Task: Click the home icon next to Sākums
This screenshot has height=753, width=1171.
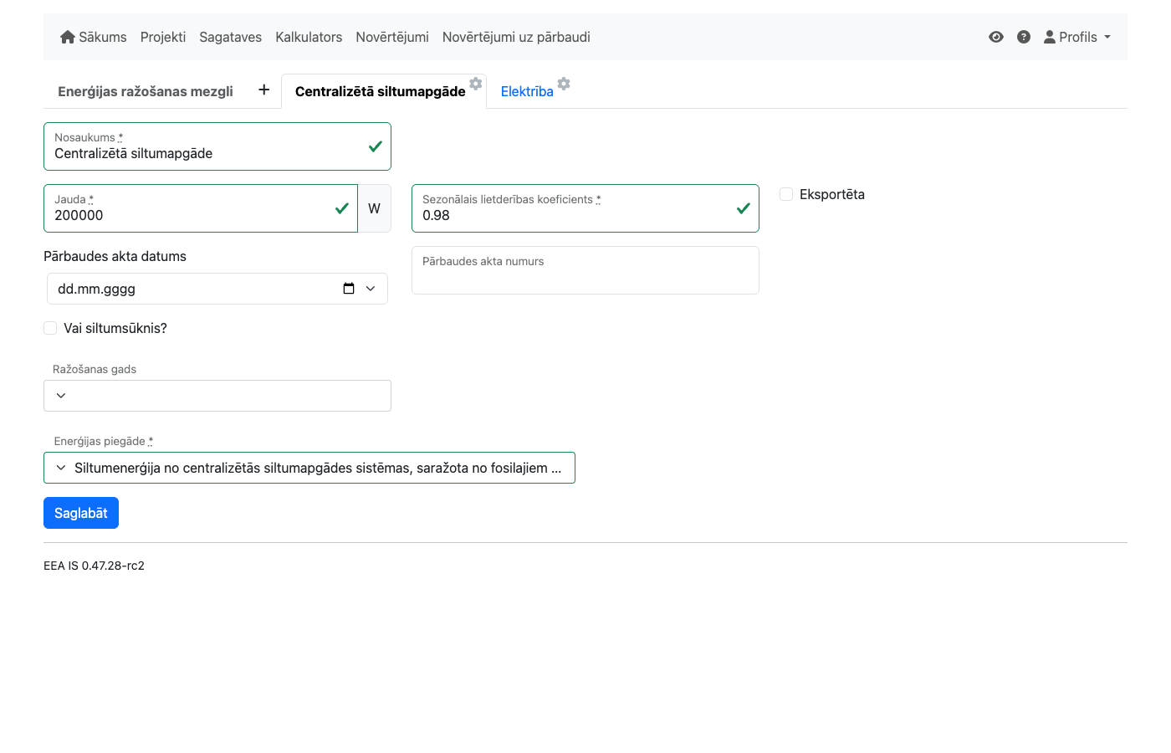Action: (x=68, y=37)
